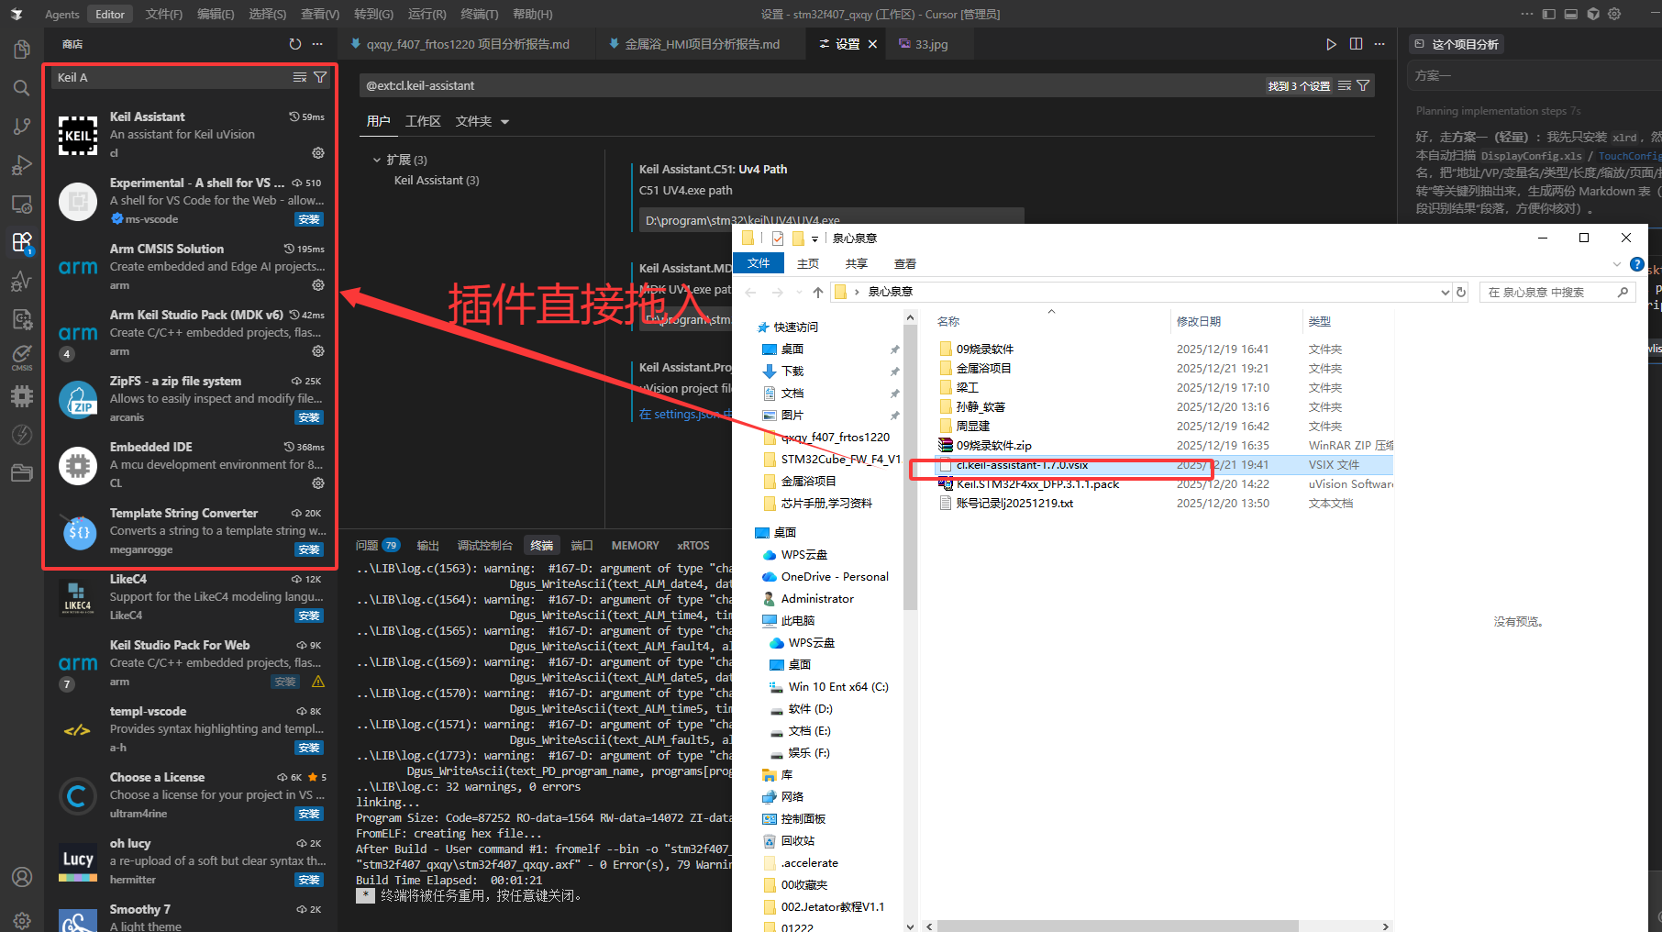The height and width of the screenshot is (932, 1662).
Task: Install the Template String Converter extension
Action: pos(309,549)
